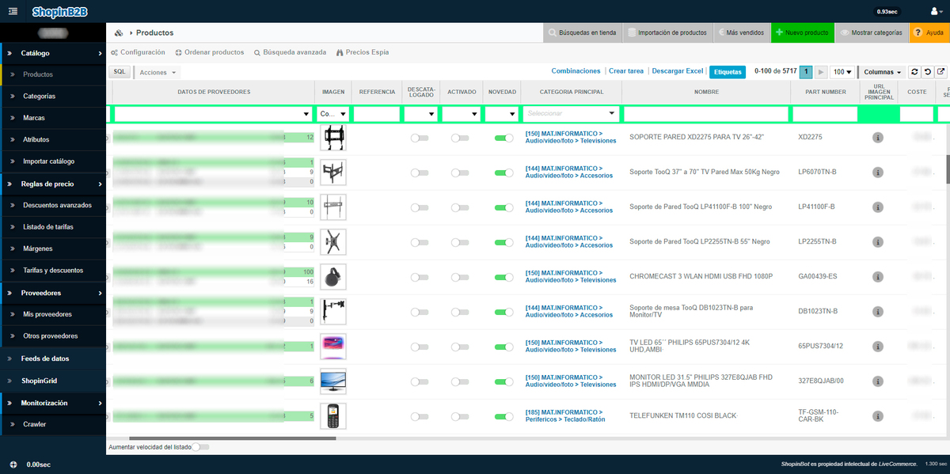950x474 pixels.
Task: Open the Acciones dropdown
Action: coord(158,72)
